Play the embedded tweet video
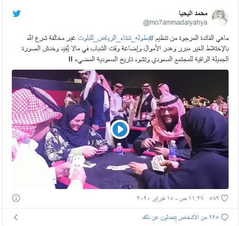 tap(120, 129)
